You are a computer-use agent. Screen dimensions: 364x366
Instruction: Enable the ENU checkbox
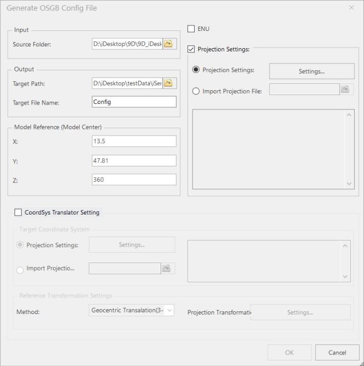[x=191, y=29]
